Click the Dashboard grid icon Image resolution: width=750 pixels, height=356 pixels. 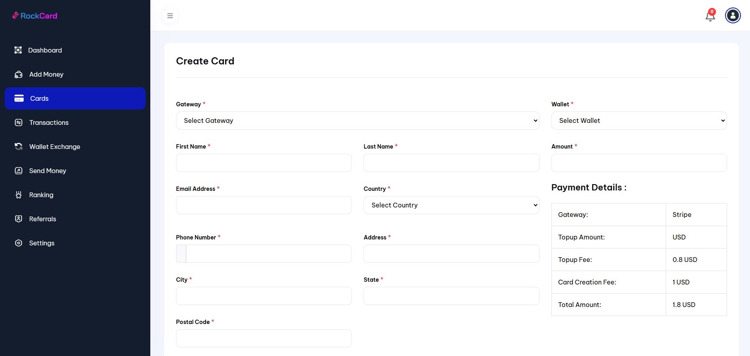18,50
